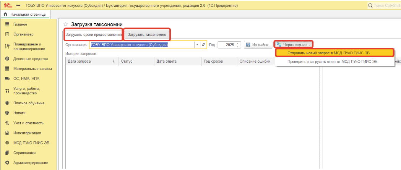Viewport: 401px width, 170px height.
Task: Select Отправить новый запрос в МСД ПУиО ГИИС ЭБ
Action: click(334, 53)
